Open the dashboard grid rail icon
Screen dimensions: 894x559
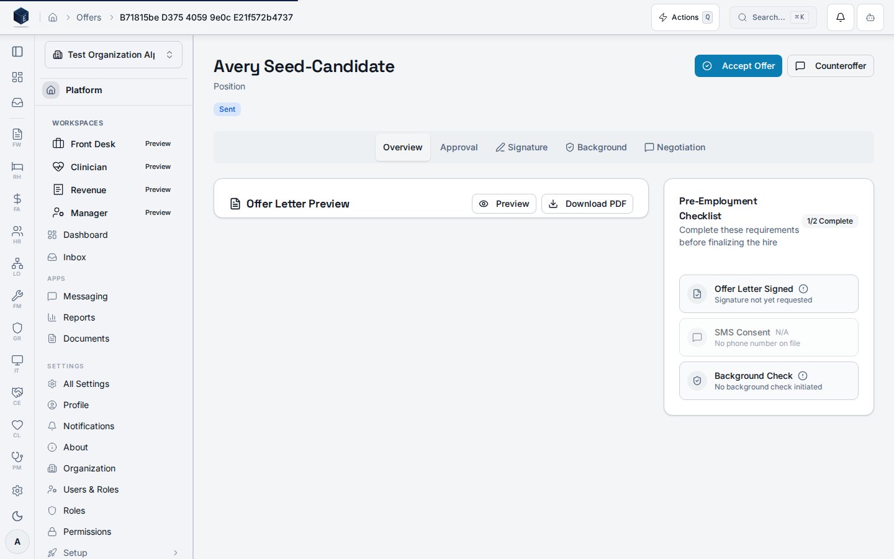click(x=17, y=77)
